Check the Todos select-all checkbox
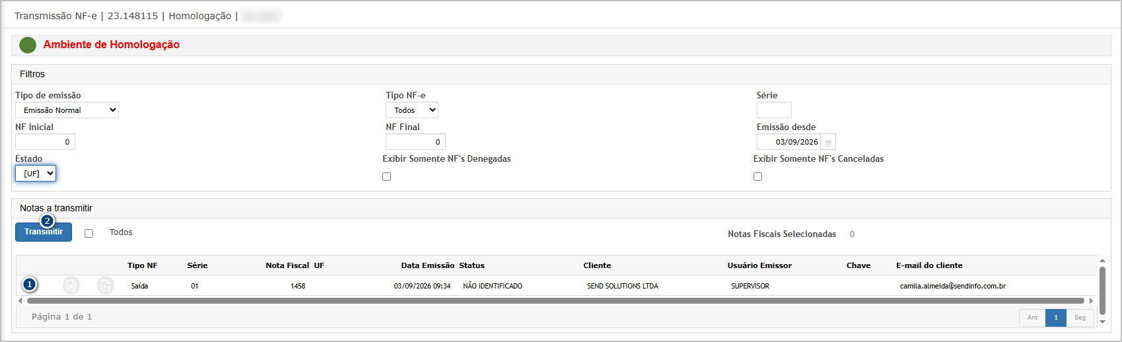This screenshot has width=1122, height=342. [x=89, y=233]
